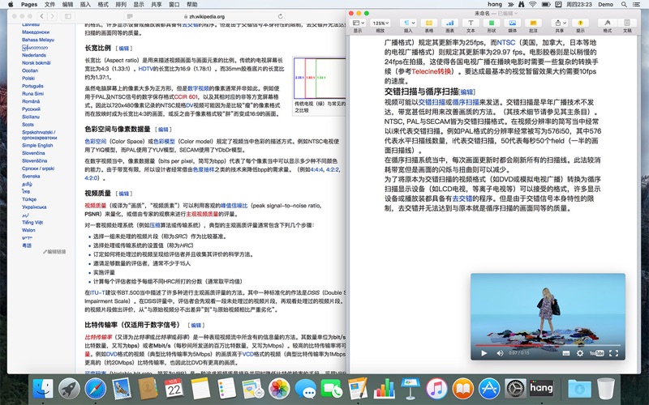
Task: Insert a table using the 表格 toolbar icon
Action: coord(431,23)
